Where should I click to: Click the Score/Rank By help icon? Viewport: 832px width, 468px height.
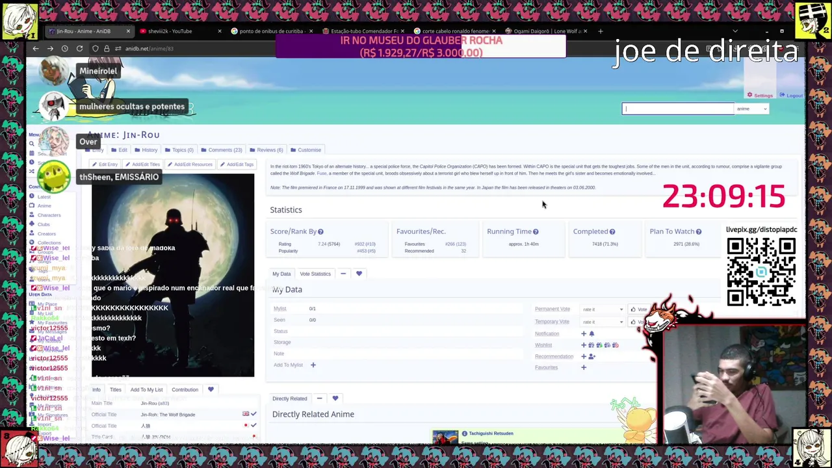tap(320, 232)
